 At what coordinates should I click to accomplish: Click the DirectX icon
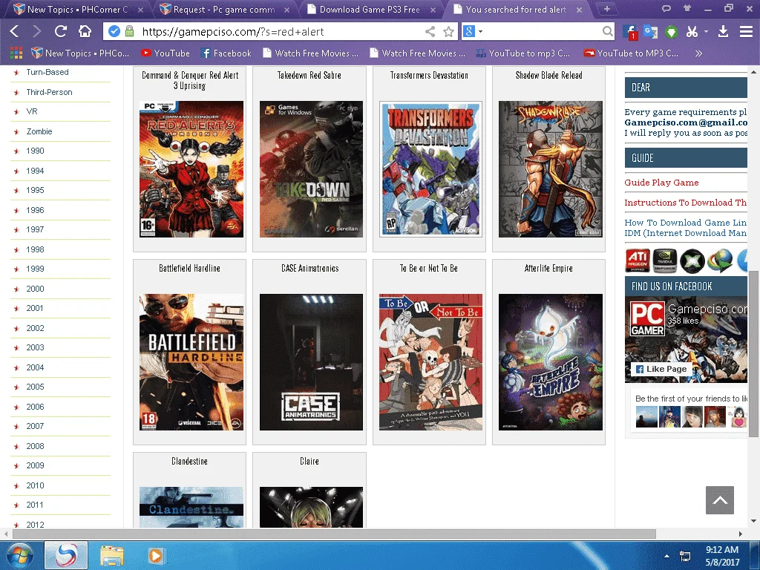(x=692, y=261)
